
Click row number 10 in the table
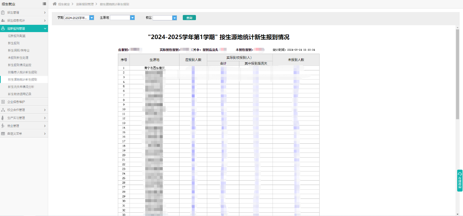(x=124, y=109)
